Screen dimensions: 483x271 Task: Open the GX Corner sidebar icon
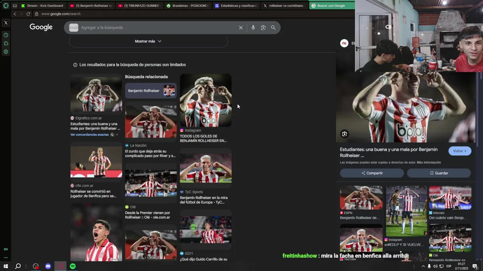tap(6, 249)
